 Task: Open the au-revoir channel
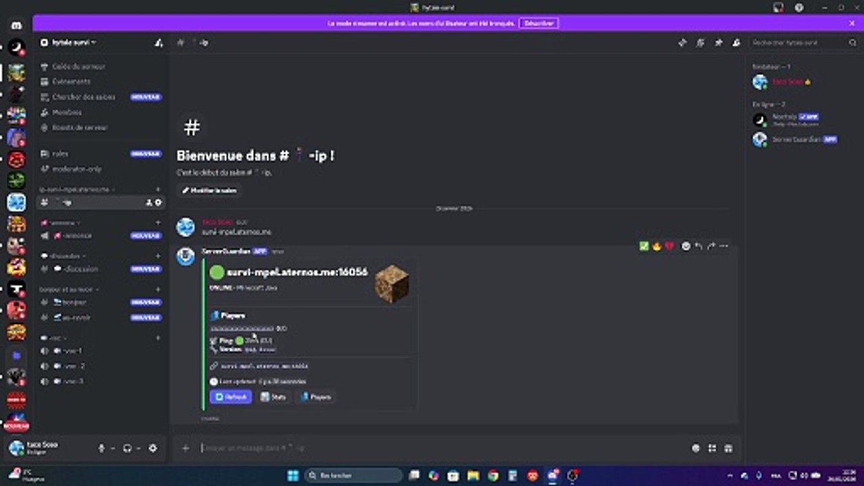point(101,317)
